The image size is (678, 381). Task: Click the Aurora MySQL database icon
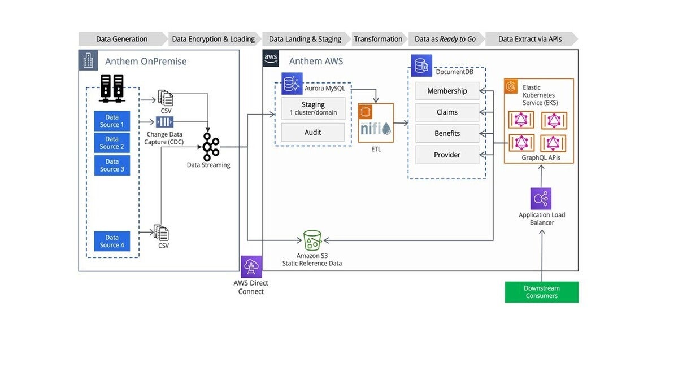292,84
